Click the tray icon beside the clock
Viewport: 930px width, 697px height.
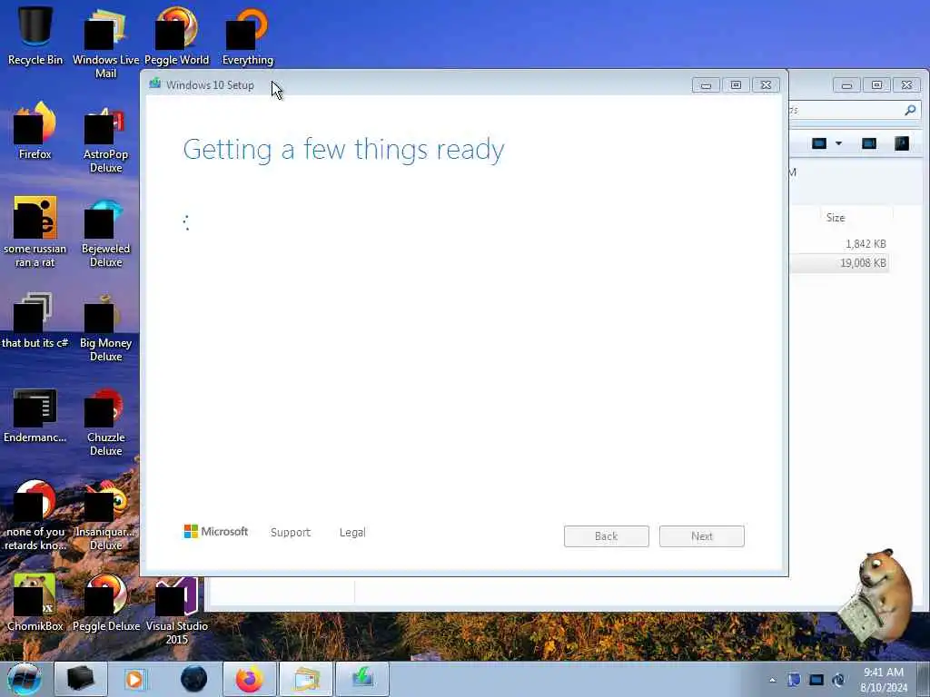pos(838,680)
